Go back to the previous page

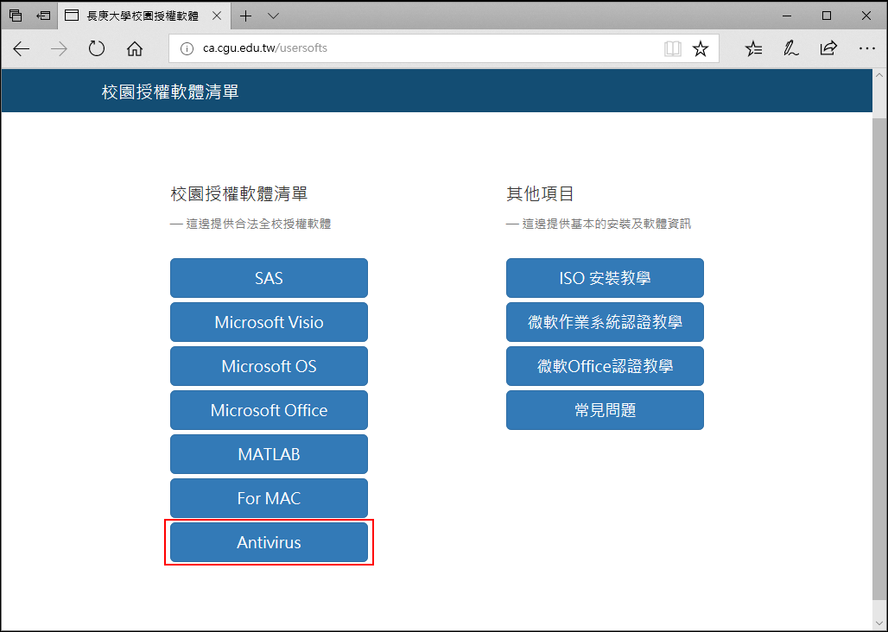(x=21, y=48)
